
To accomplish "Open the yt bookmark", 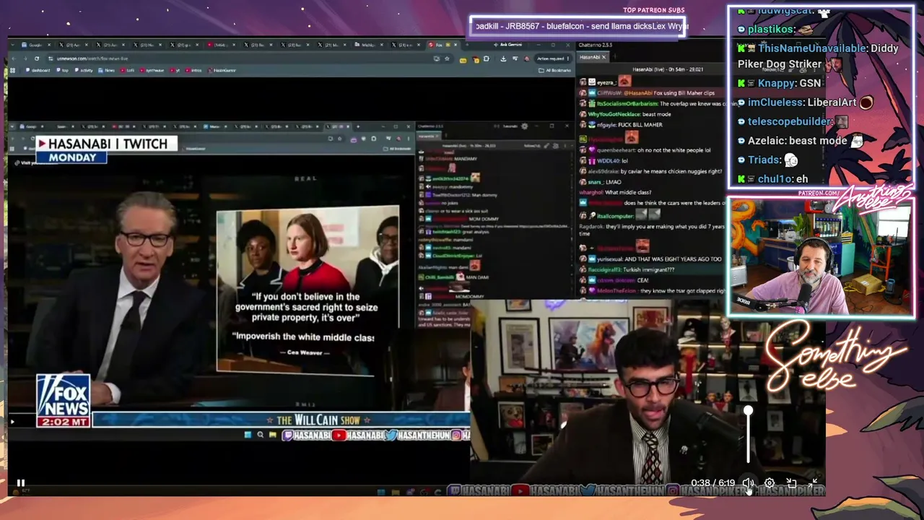I will click(x=174, y=70).
